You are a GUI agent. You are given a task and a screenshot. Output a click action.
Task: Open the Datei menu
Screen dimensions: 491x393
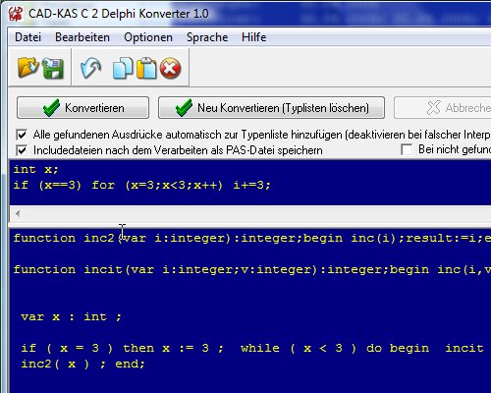pos(27,37)
